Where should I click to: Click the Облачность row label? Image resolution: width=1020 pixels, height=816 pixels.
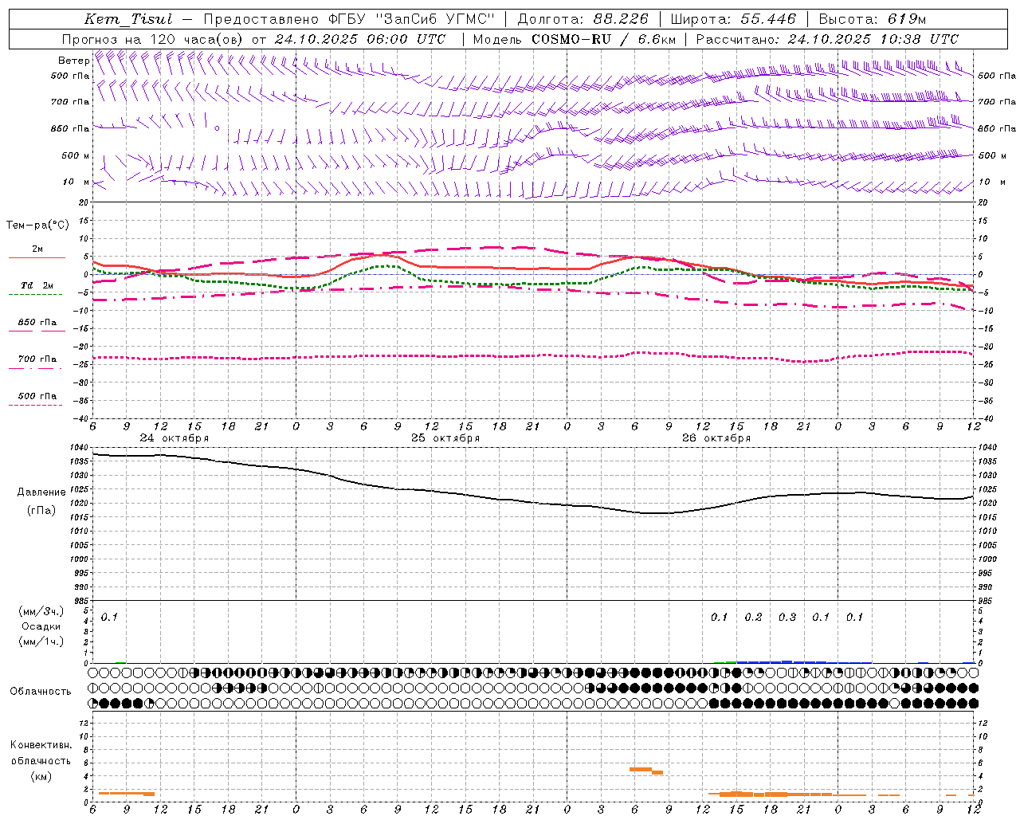pos(41,692)
